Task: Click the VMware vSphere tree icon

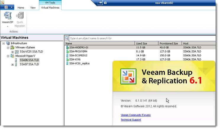Action: tap(12, 47)
